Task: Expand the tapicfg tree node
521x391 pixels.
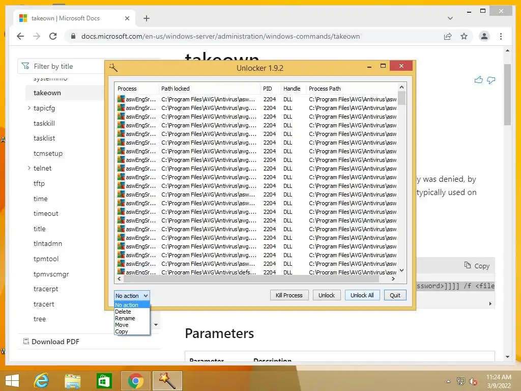Action: (x=29, y=108)
